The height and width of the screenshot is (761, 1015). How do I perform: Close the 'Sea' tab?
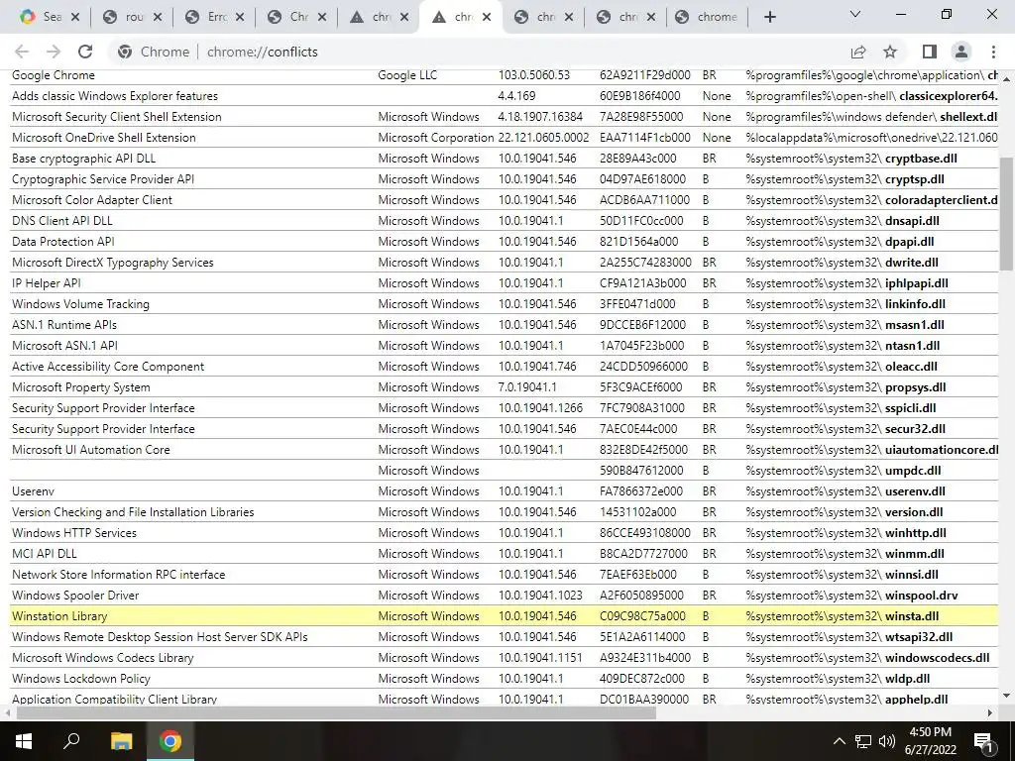(x=75, y=17)
